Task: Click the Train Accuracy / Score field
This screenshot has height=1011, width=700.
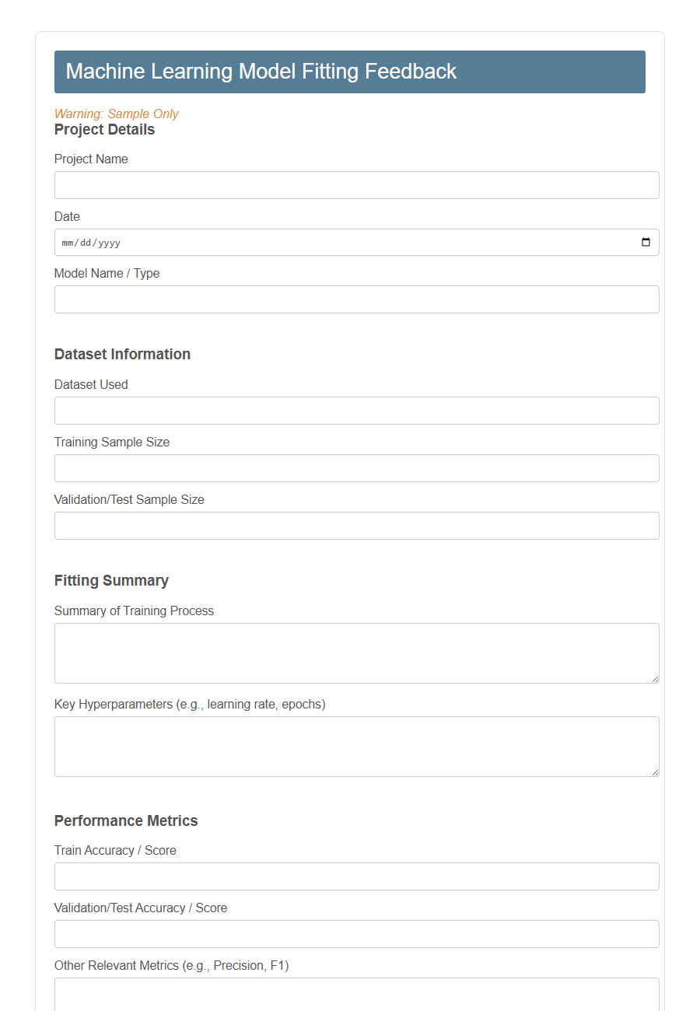Action: (x=356, y=876)
